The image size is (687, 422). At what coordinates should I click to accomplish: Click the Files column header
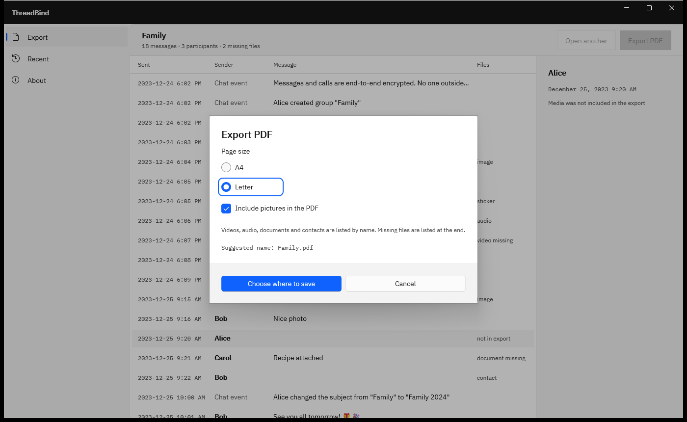483,65
